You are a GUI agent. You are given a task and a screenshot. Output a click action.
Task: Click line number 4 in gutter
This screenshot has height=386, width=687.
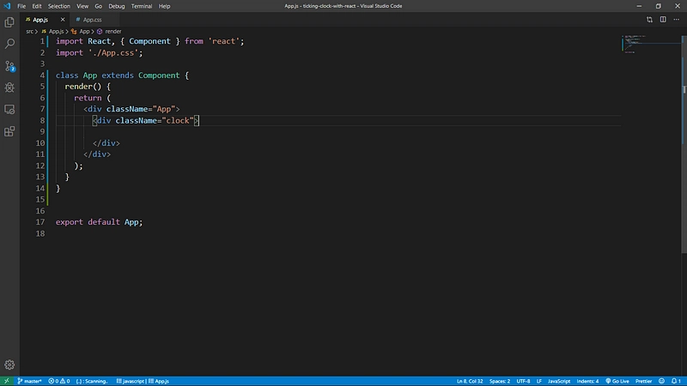(42, 75)
